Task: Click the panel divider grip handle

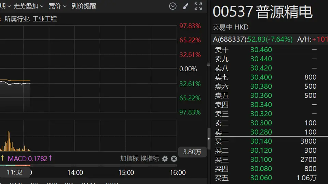Action: [208, 64]
